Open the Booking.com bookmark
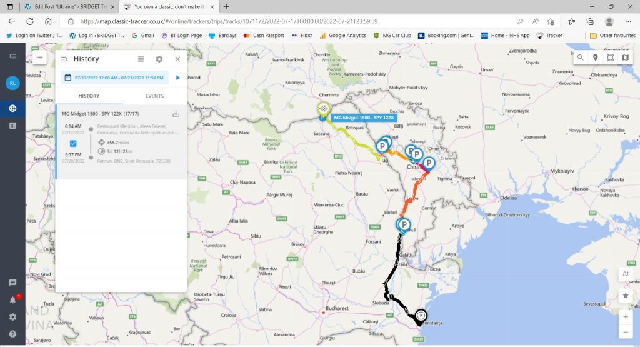Image resolution: width=640 pixels, height=347 pixels. [446, 36]
